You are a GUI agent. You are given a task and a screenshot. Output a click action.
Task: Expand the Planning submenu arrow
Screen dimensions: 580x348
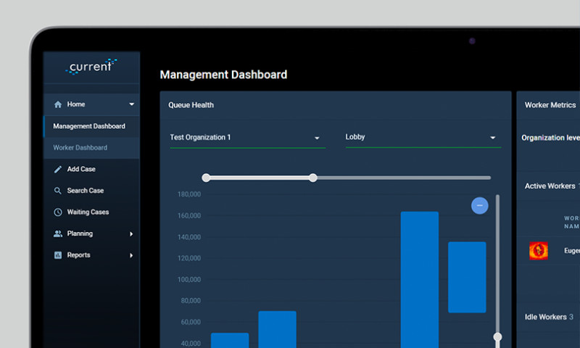click(x=131, y=233)
